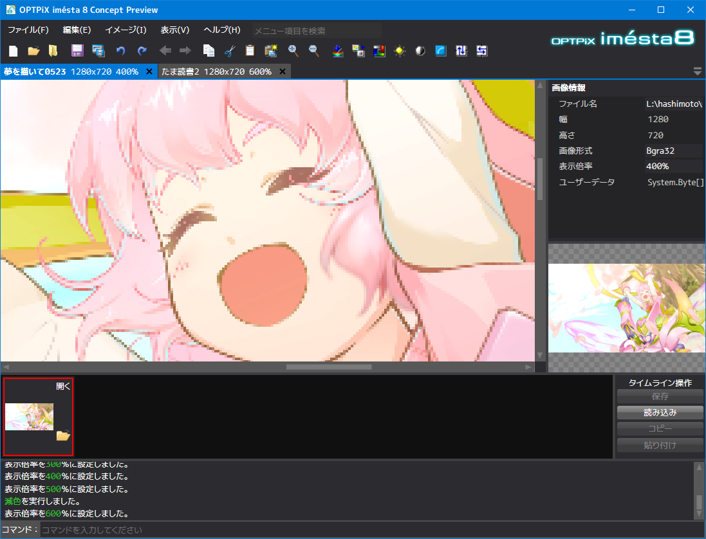706x539 pixels.
Task: Click the 読み込み timeline button
Action: [x=660, y=412]
